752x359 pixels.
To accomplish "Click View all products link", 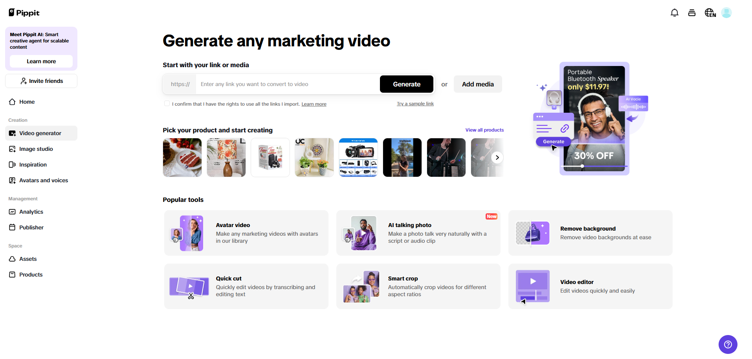I will tap(484, 130).
